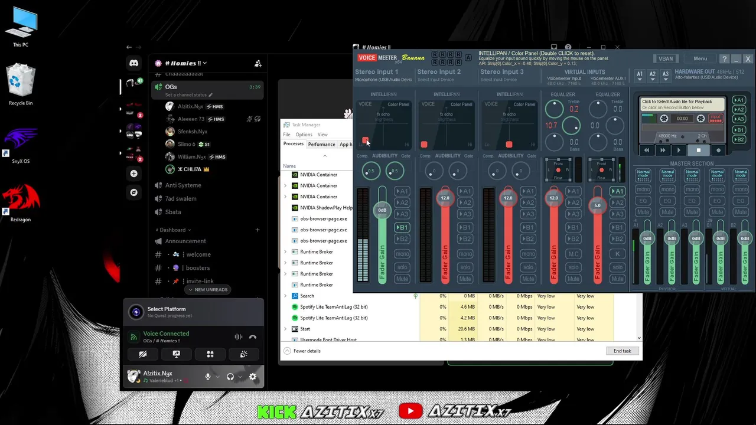Deafen Discord headphones
The height and width of the screenshot is (425, 756).
click(230, 377)
